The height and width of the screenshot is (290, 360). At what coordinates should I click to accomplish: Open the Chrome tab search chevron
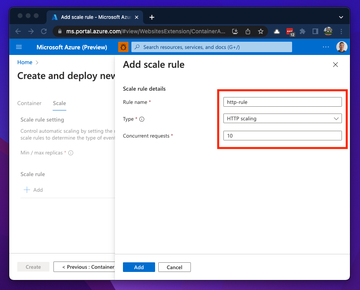click(341, 17)
